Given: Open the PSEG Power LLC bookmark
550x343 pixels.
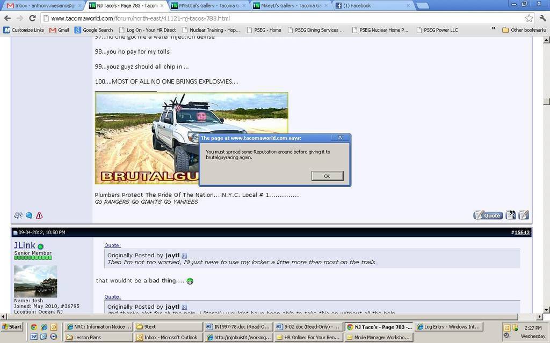Looking at the screenshot, I should coord(437,30).
